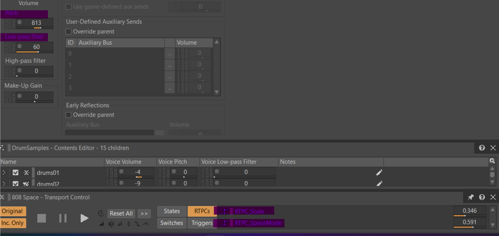Adjust the RTPC_Scale value slider

(470, 212)
